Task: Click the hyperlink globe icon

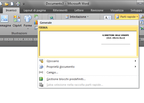Action: point(52,18)
